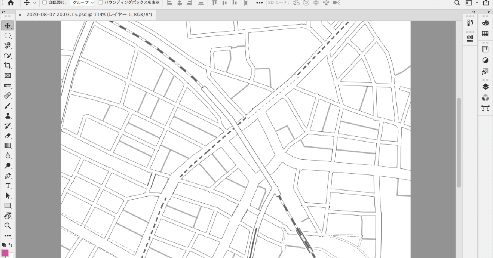
Task: Switch to 2020-08-07 20.03.15.psd document tab
Action: (x=89, y=15)
